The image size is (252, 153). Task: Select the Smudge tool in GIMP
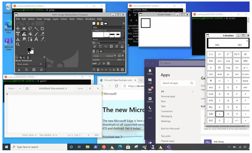tap(24, 39)
